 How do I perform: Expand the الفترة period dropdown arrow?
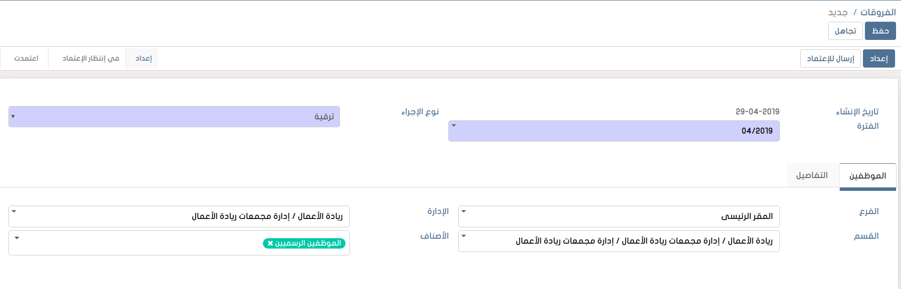454,126
